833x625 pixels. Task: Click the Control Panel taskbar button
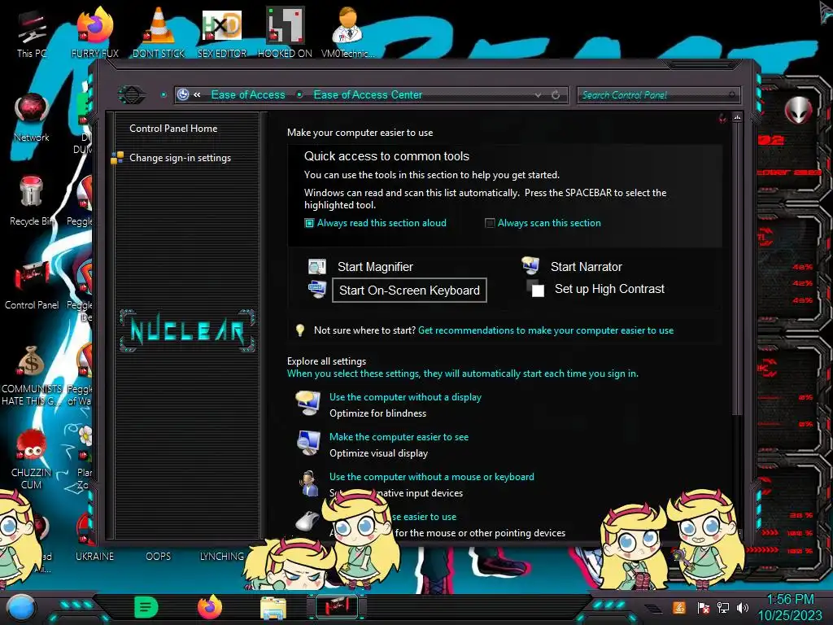(x=337, y=607)
